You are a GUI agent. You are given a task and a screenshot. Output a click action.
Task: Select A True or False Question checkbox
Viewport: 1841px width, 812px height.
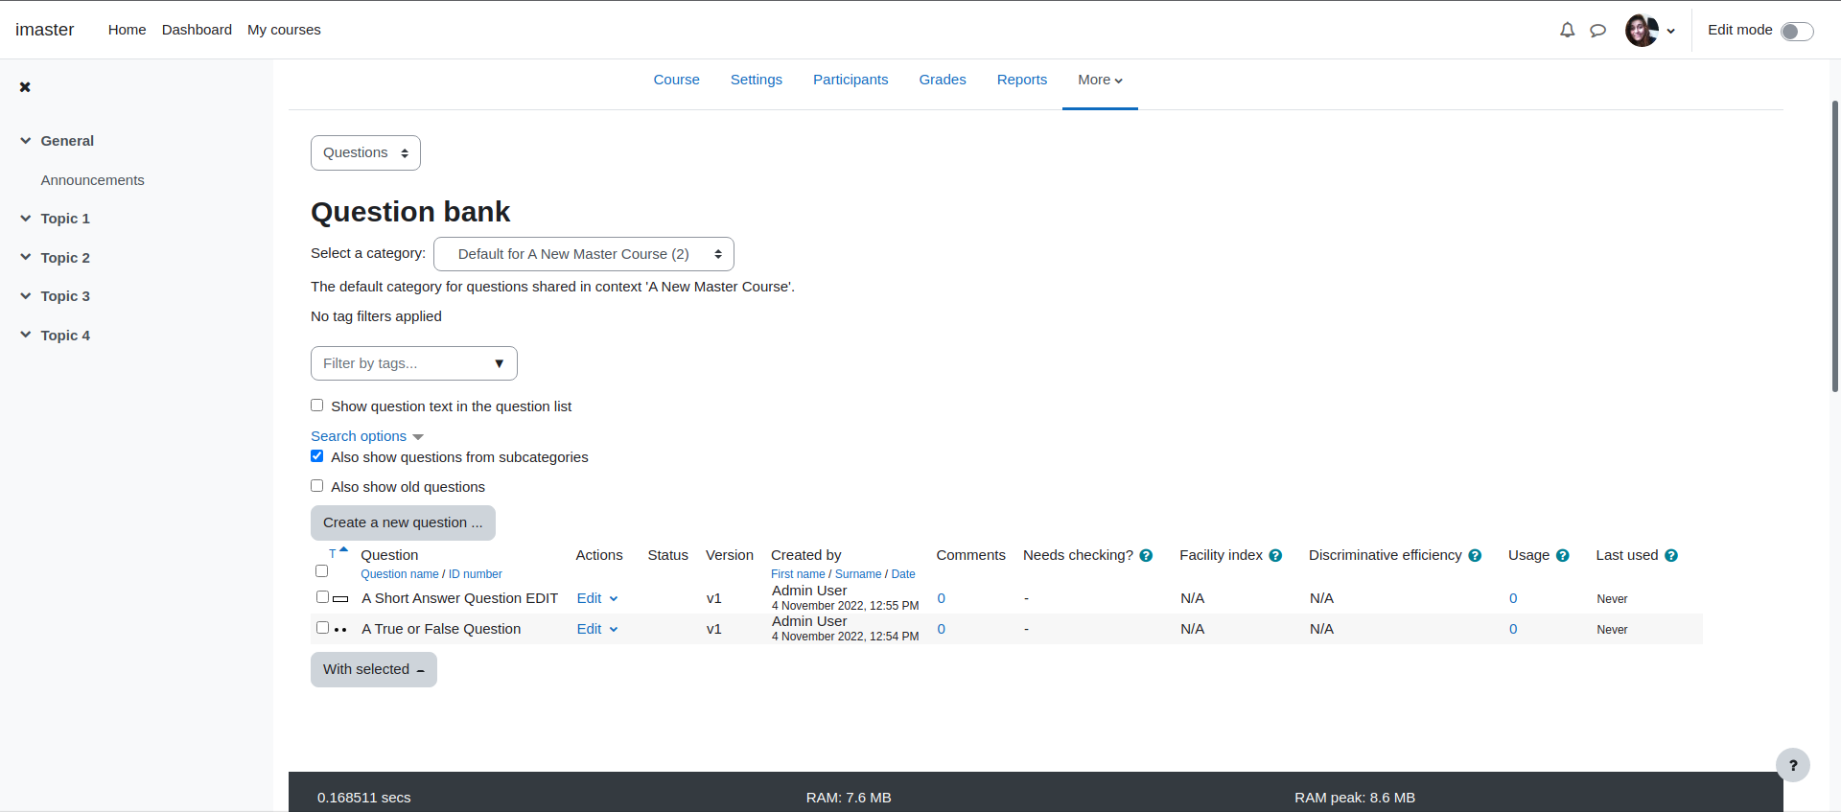coord(322,628)
